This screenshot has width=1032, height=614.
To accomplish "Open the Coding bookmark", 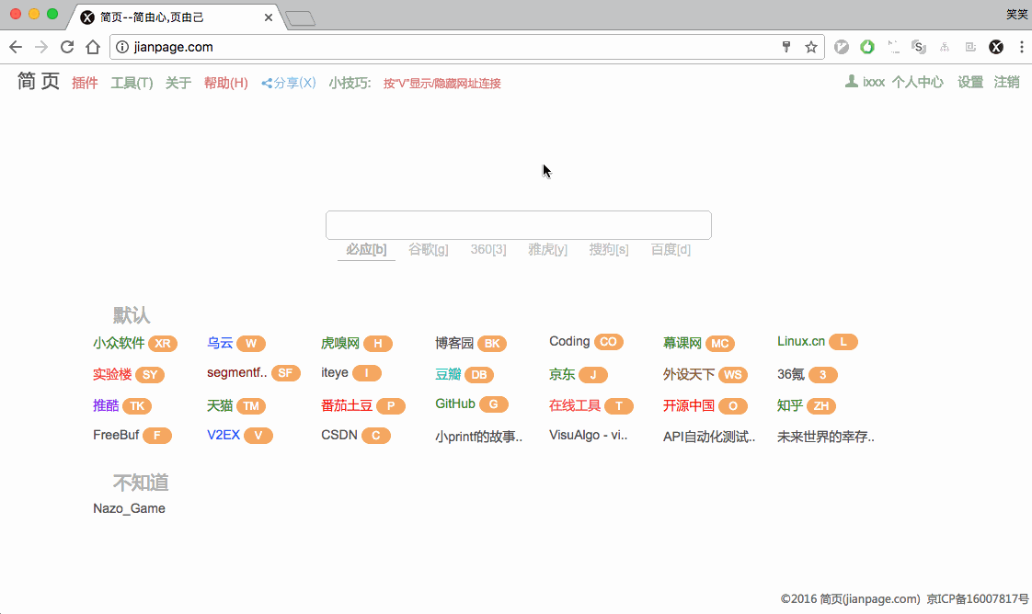I will point(569,342).
